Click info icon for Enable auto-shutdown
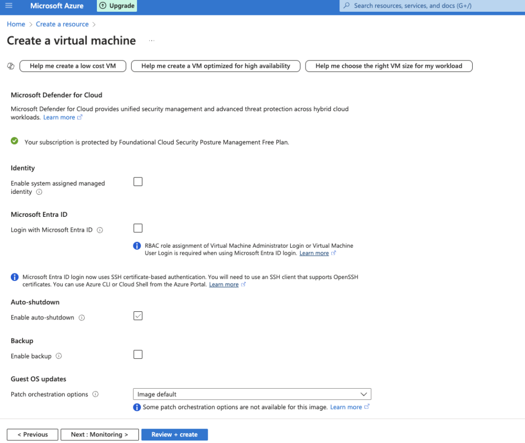Image resolution: width=525 pixels, height=443 pixels. [x=82, y=318]
